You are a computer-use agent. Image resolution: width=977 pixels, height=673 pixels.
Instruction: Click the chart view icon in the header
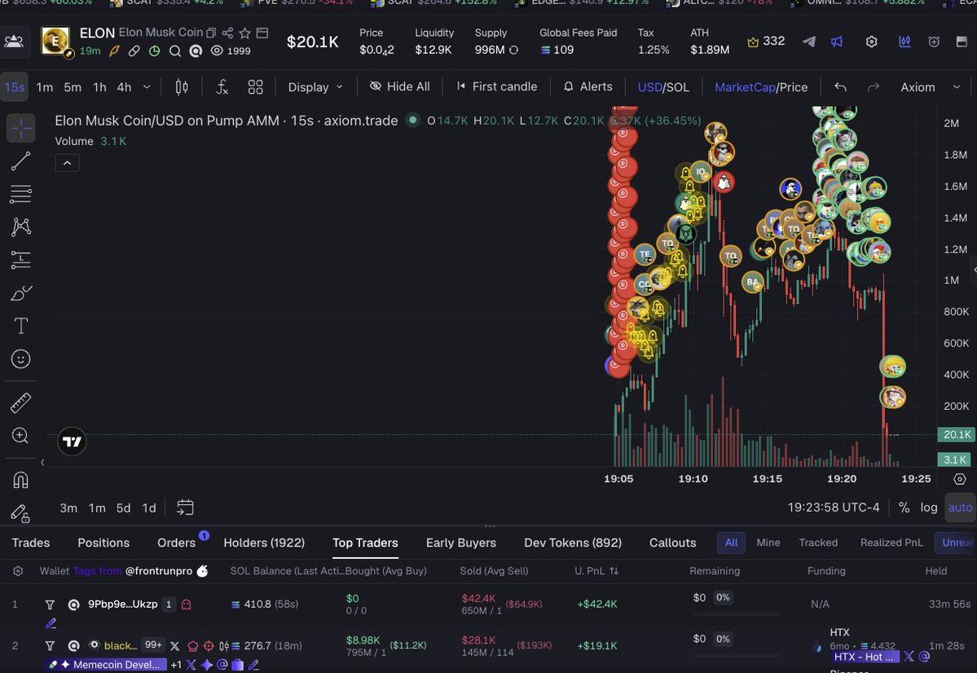(x=904, y=42)
